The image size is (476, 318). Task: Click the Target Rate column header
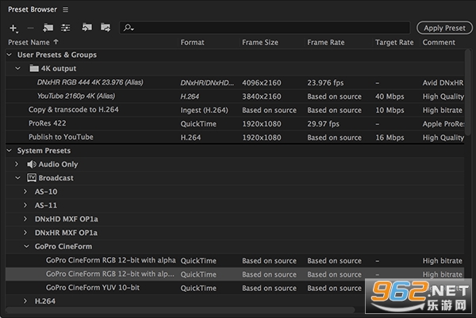coord(394,43)
